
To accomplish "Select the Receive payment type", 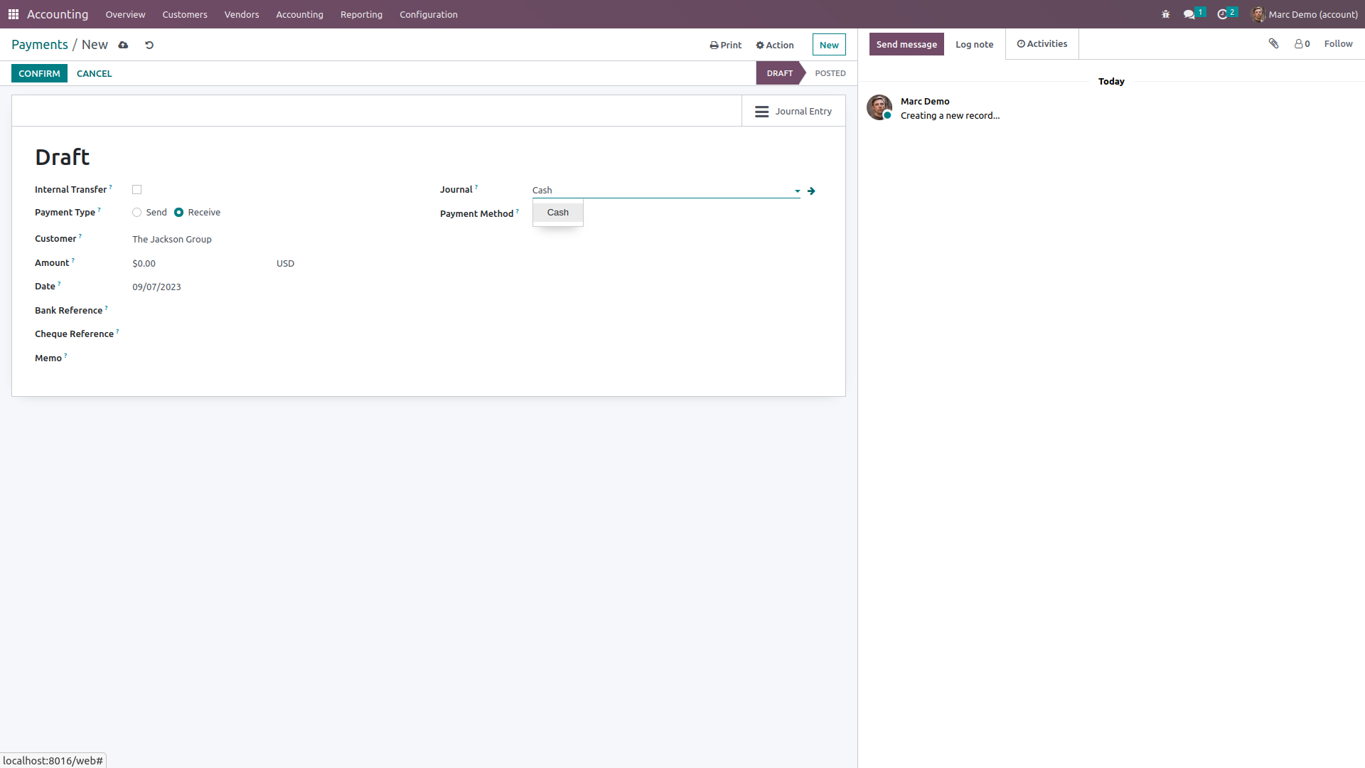I will pyautogui.click(x=179, y=213).
